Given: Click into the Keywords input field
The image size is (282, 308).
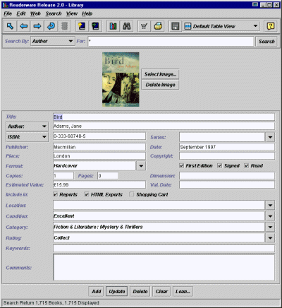Looking at the screenshot, I should 164,248.
